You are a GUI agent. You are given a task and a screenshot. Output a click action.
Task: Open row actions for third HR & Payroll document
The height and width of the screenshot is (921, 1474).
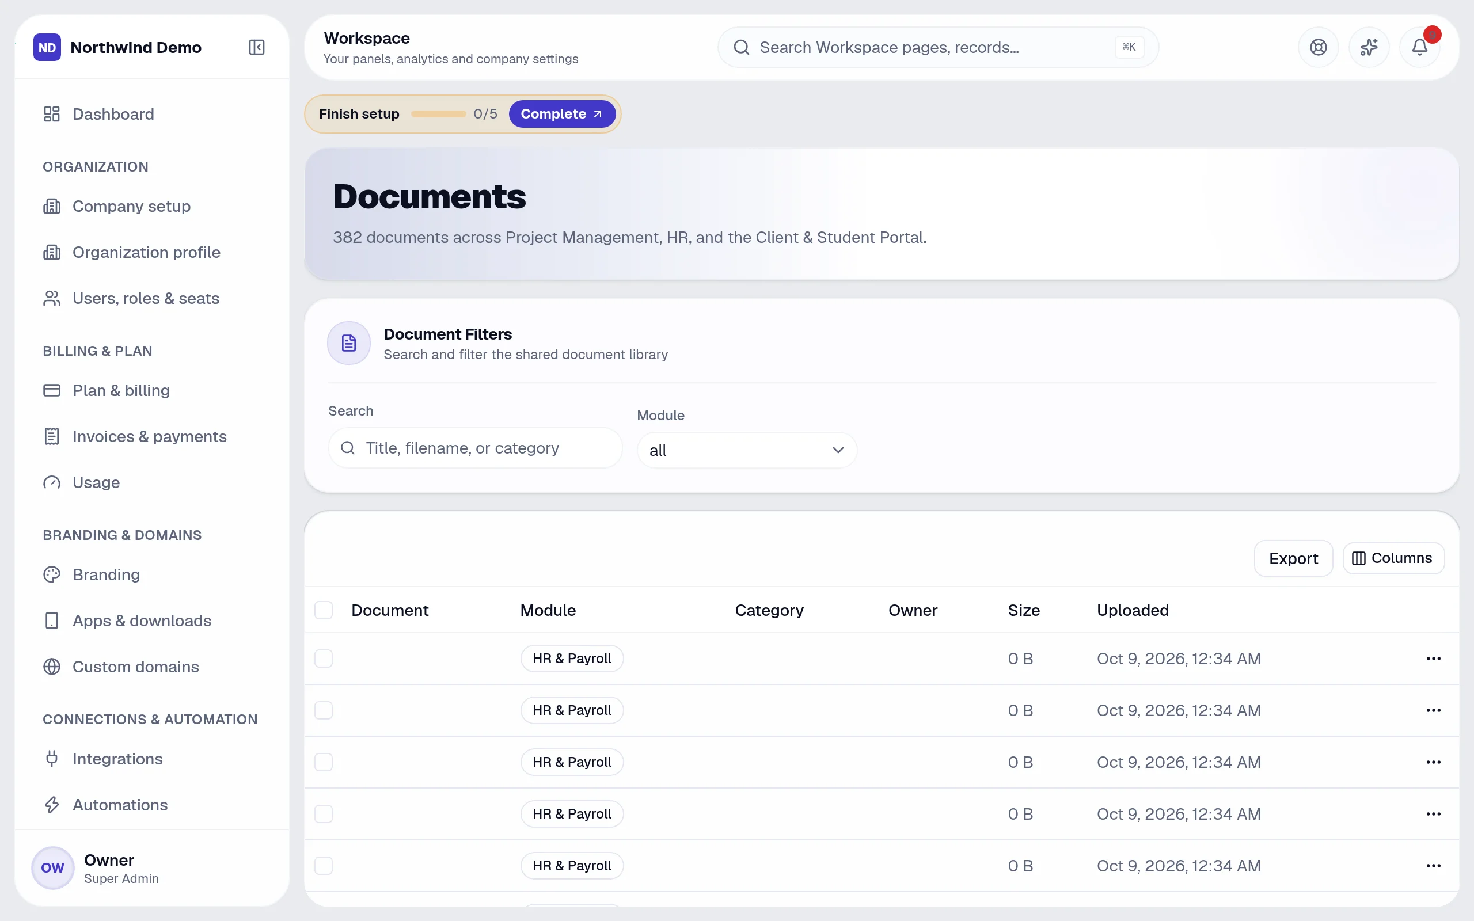1433,762
